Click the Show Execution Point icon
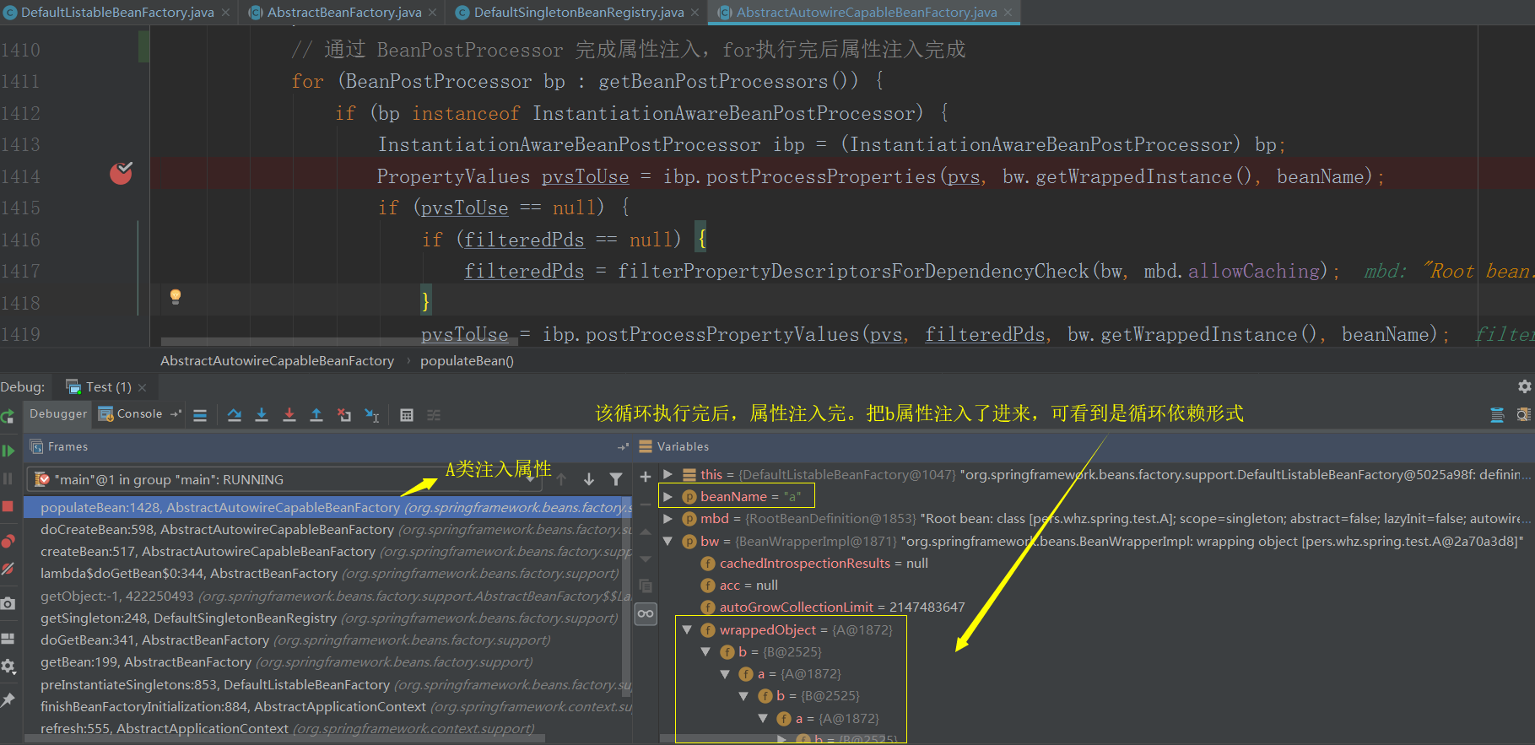This screenshot has height=745, width=1535. (200, 415)
